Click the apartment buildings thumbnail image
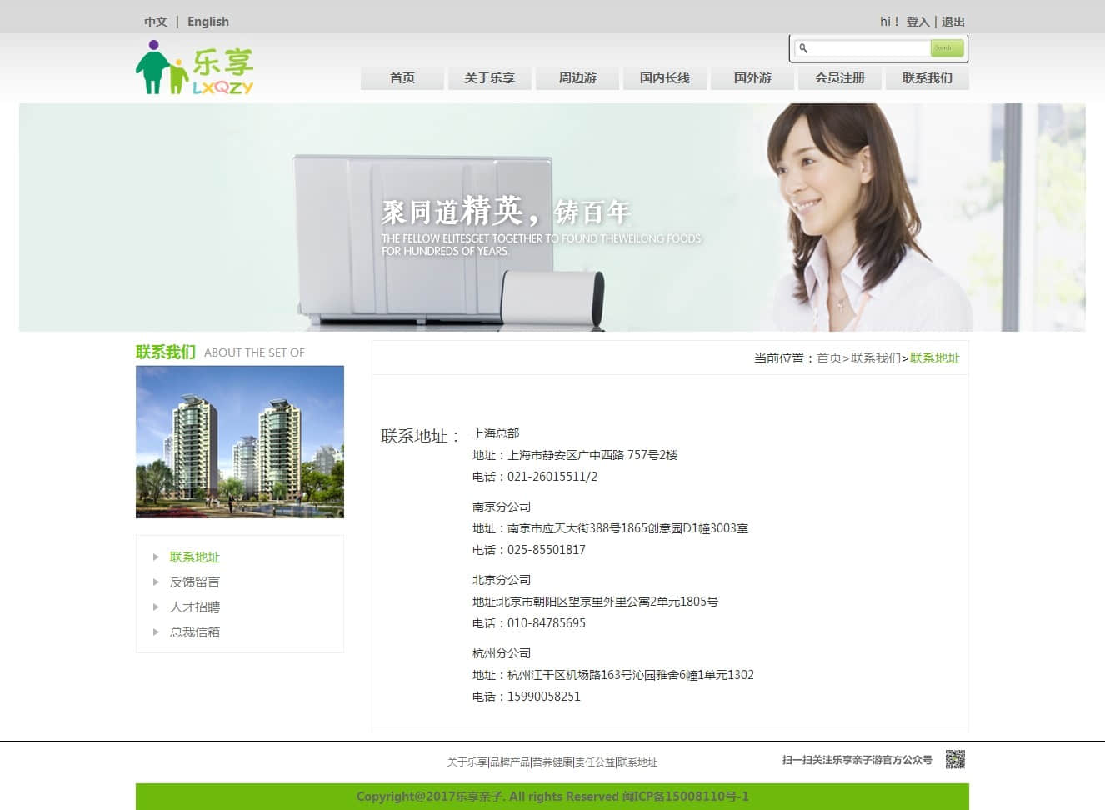This screenshot has height=810, width=1105. pos(240,442)
